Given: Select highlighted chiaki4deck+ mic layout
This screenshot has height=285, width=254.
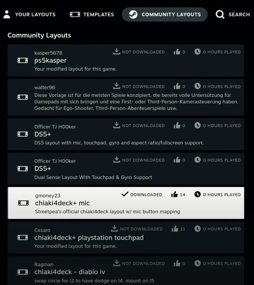Looking at the screenshot, I should [126, 203].
